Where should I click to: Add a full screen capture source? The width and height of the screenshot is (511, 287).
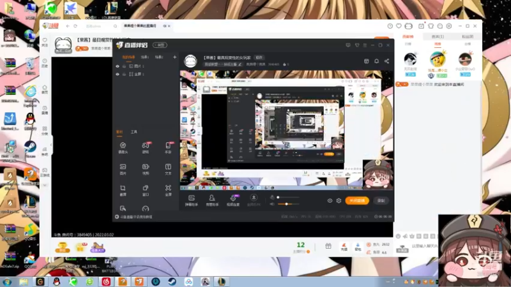(x=168, y=190)
